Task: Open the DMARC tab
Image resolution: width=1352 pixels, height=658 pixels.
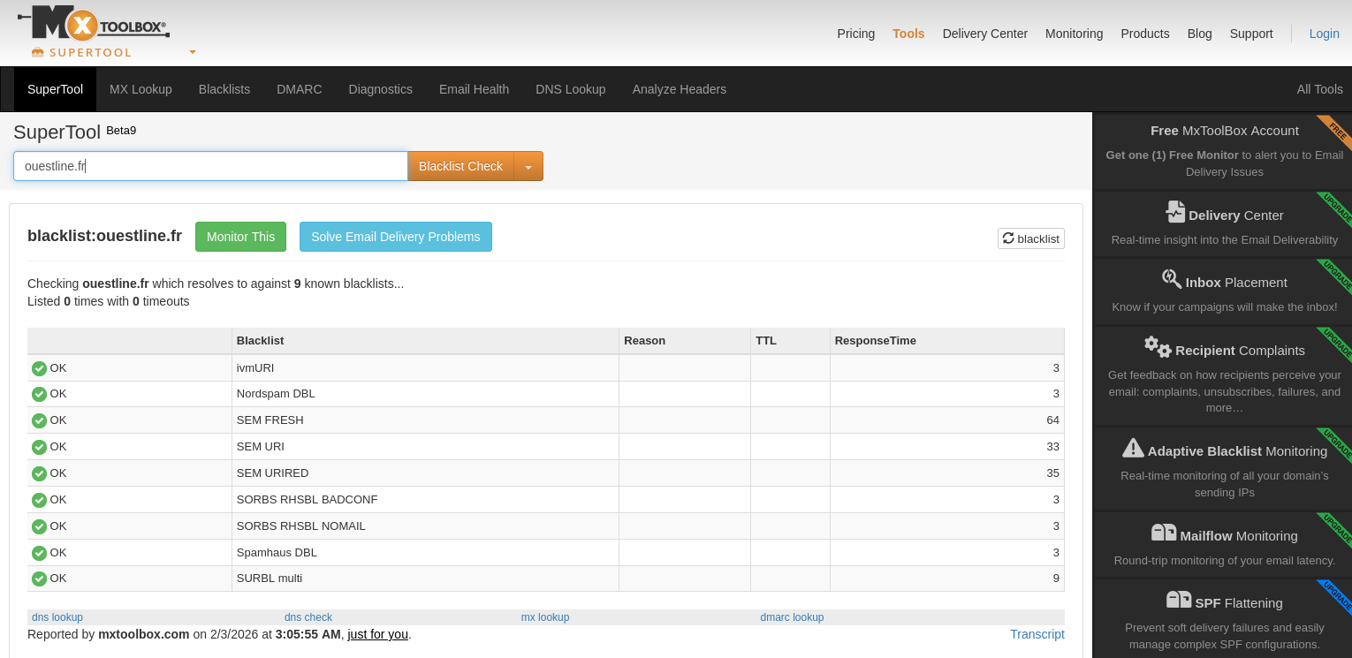Action: point(299,89)
